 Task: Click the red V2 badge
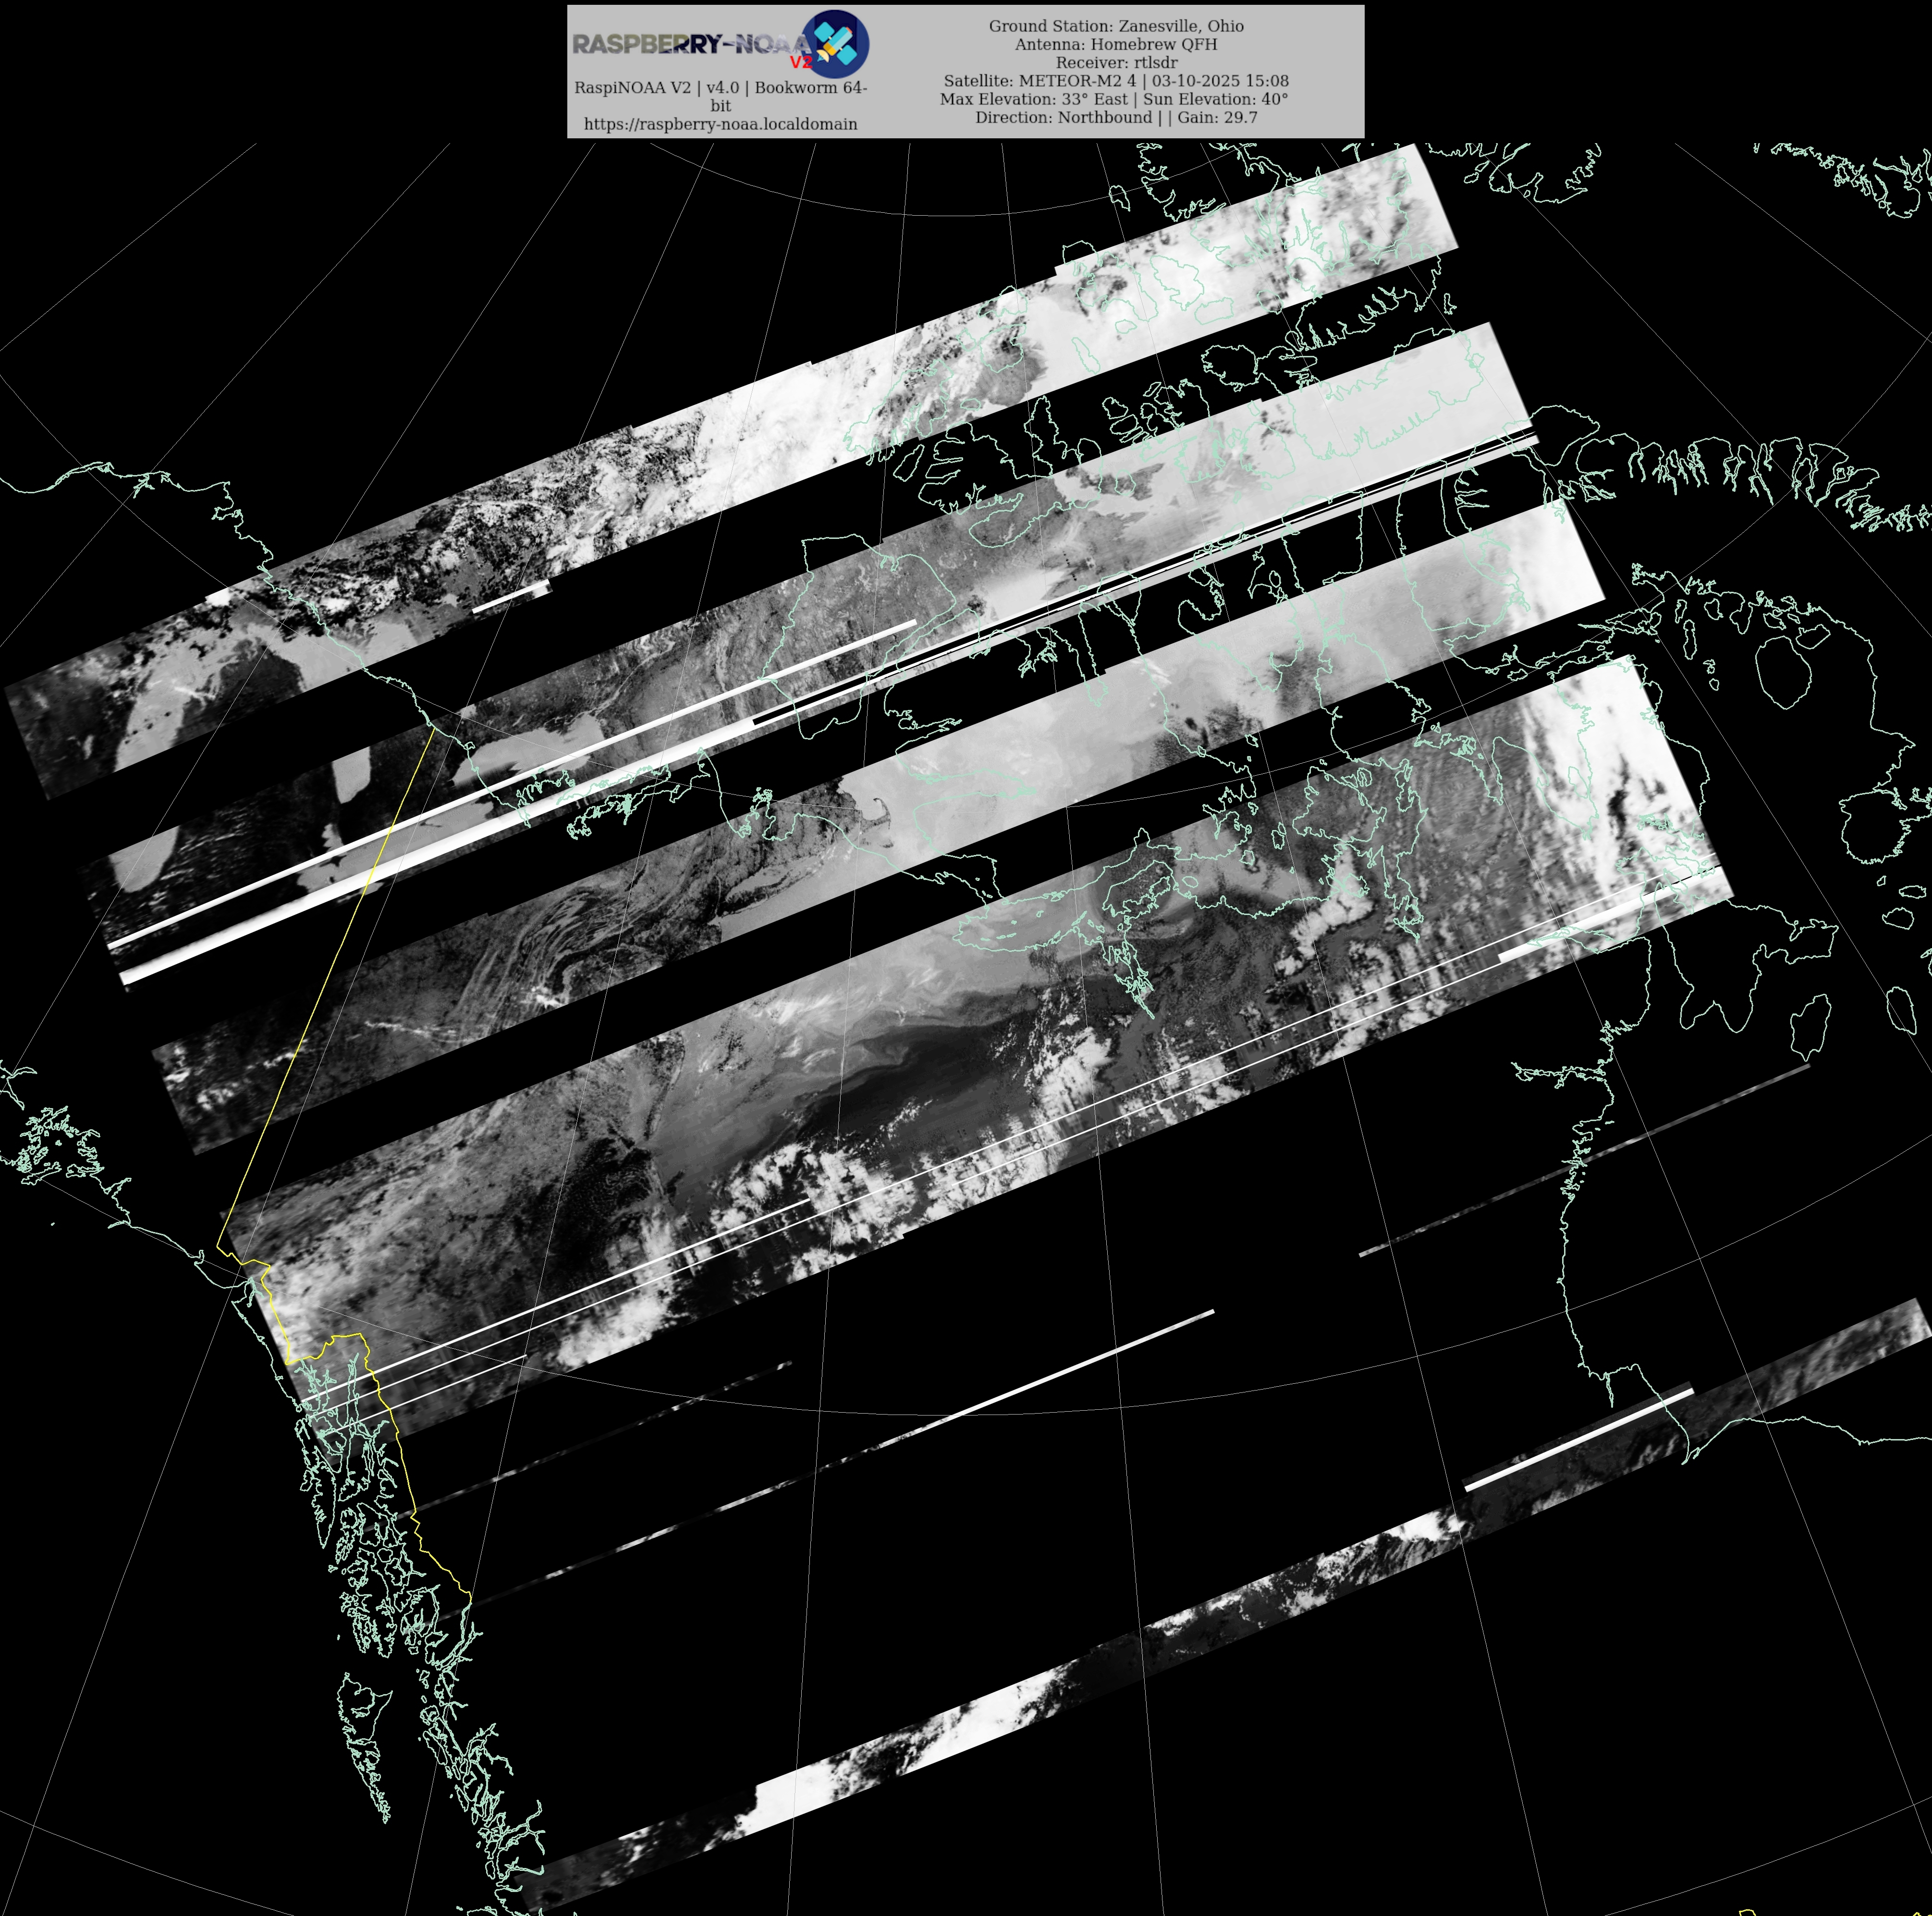click(x=801, y=63)
